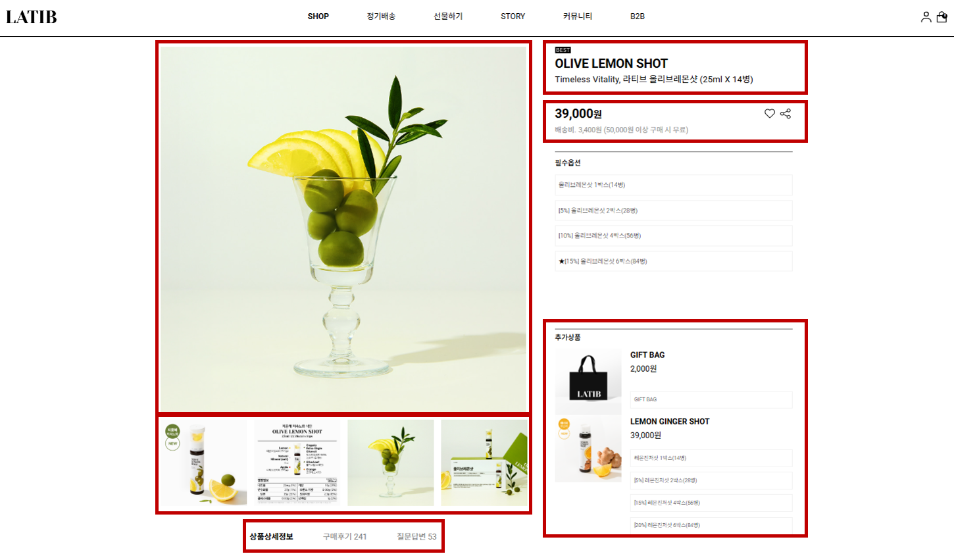The width and height of the screenshot is (954, 556).
Task: Go to the 선물하기 menu
Action: (448, 16)
